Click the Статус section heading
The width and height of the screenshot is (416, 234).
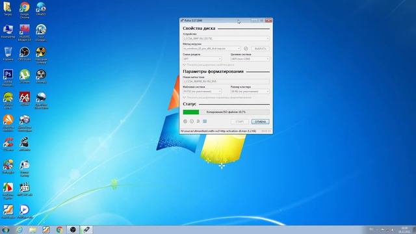[x=189, y=104]
